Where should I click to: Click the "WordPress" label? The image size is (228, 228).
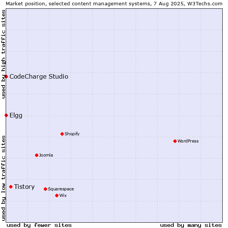188,141
